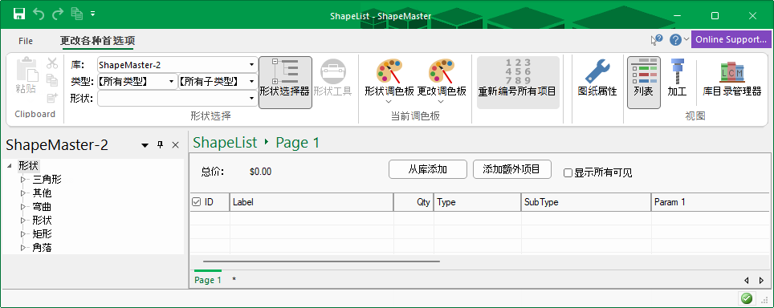Click the Type column header
The height and width of the screenshot is (308, 774).
point(478,202)
